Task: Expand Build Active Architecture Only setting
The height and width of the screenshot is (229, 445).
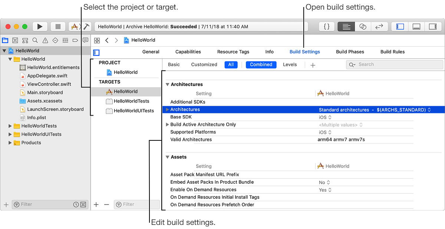Action: coord(168,125)
